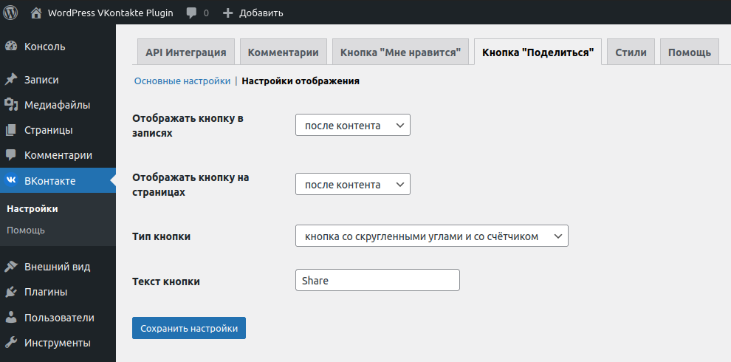This screenshot has height=362, width=731.
Task: Open the Пользователи menu item
Action: point(58,318)
